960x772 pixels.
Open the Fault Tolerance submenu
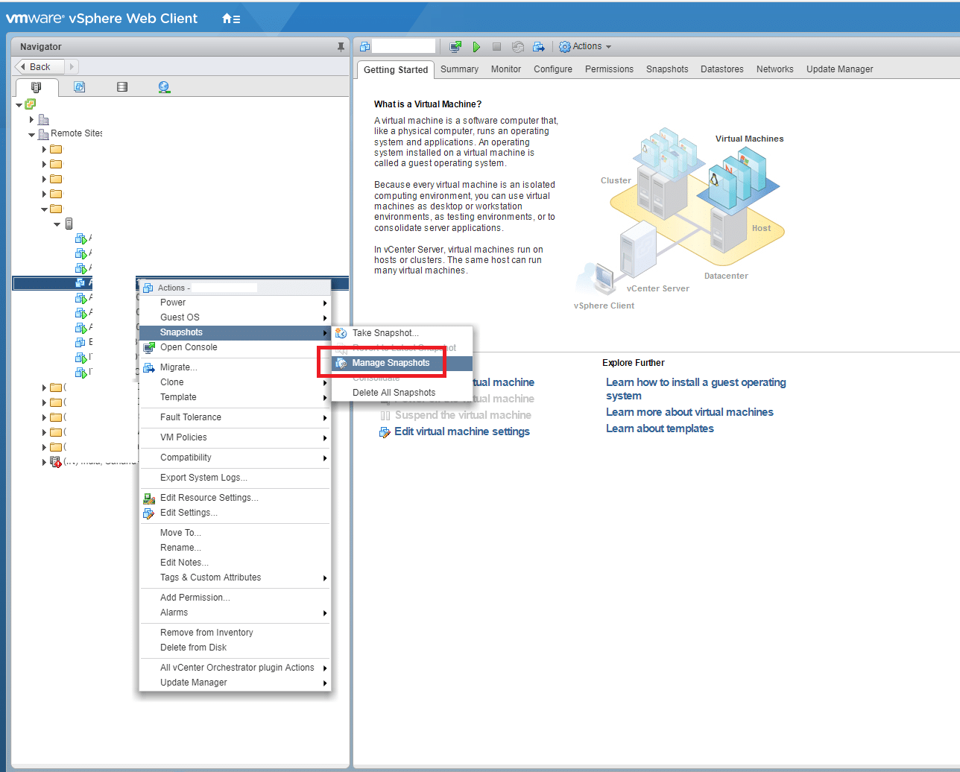[235, 417]
